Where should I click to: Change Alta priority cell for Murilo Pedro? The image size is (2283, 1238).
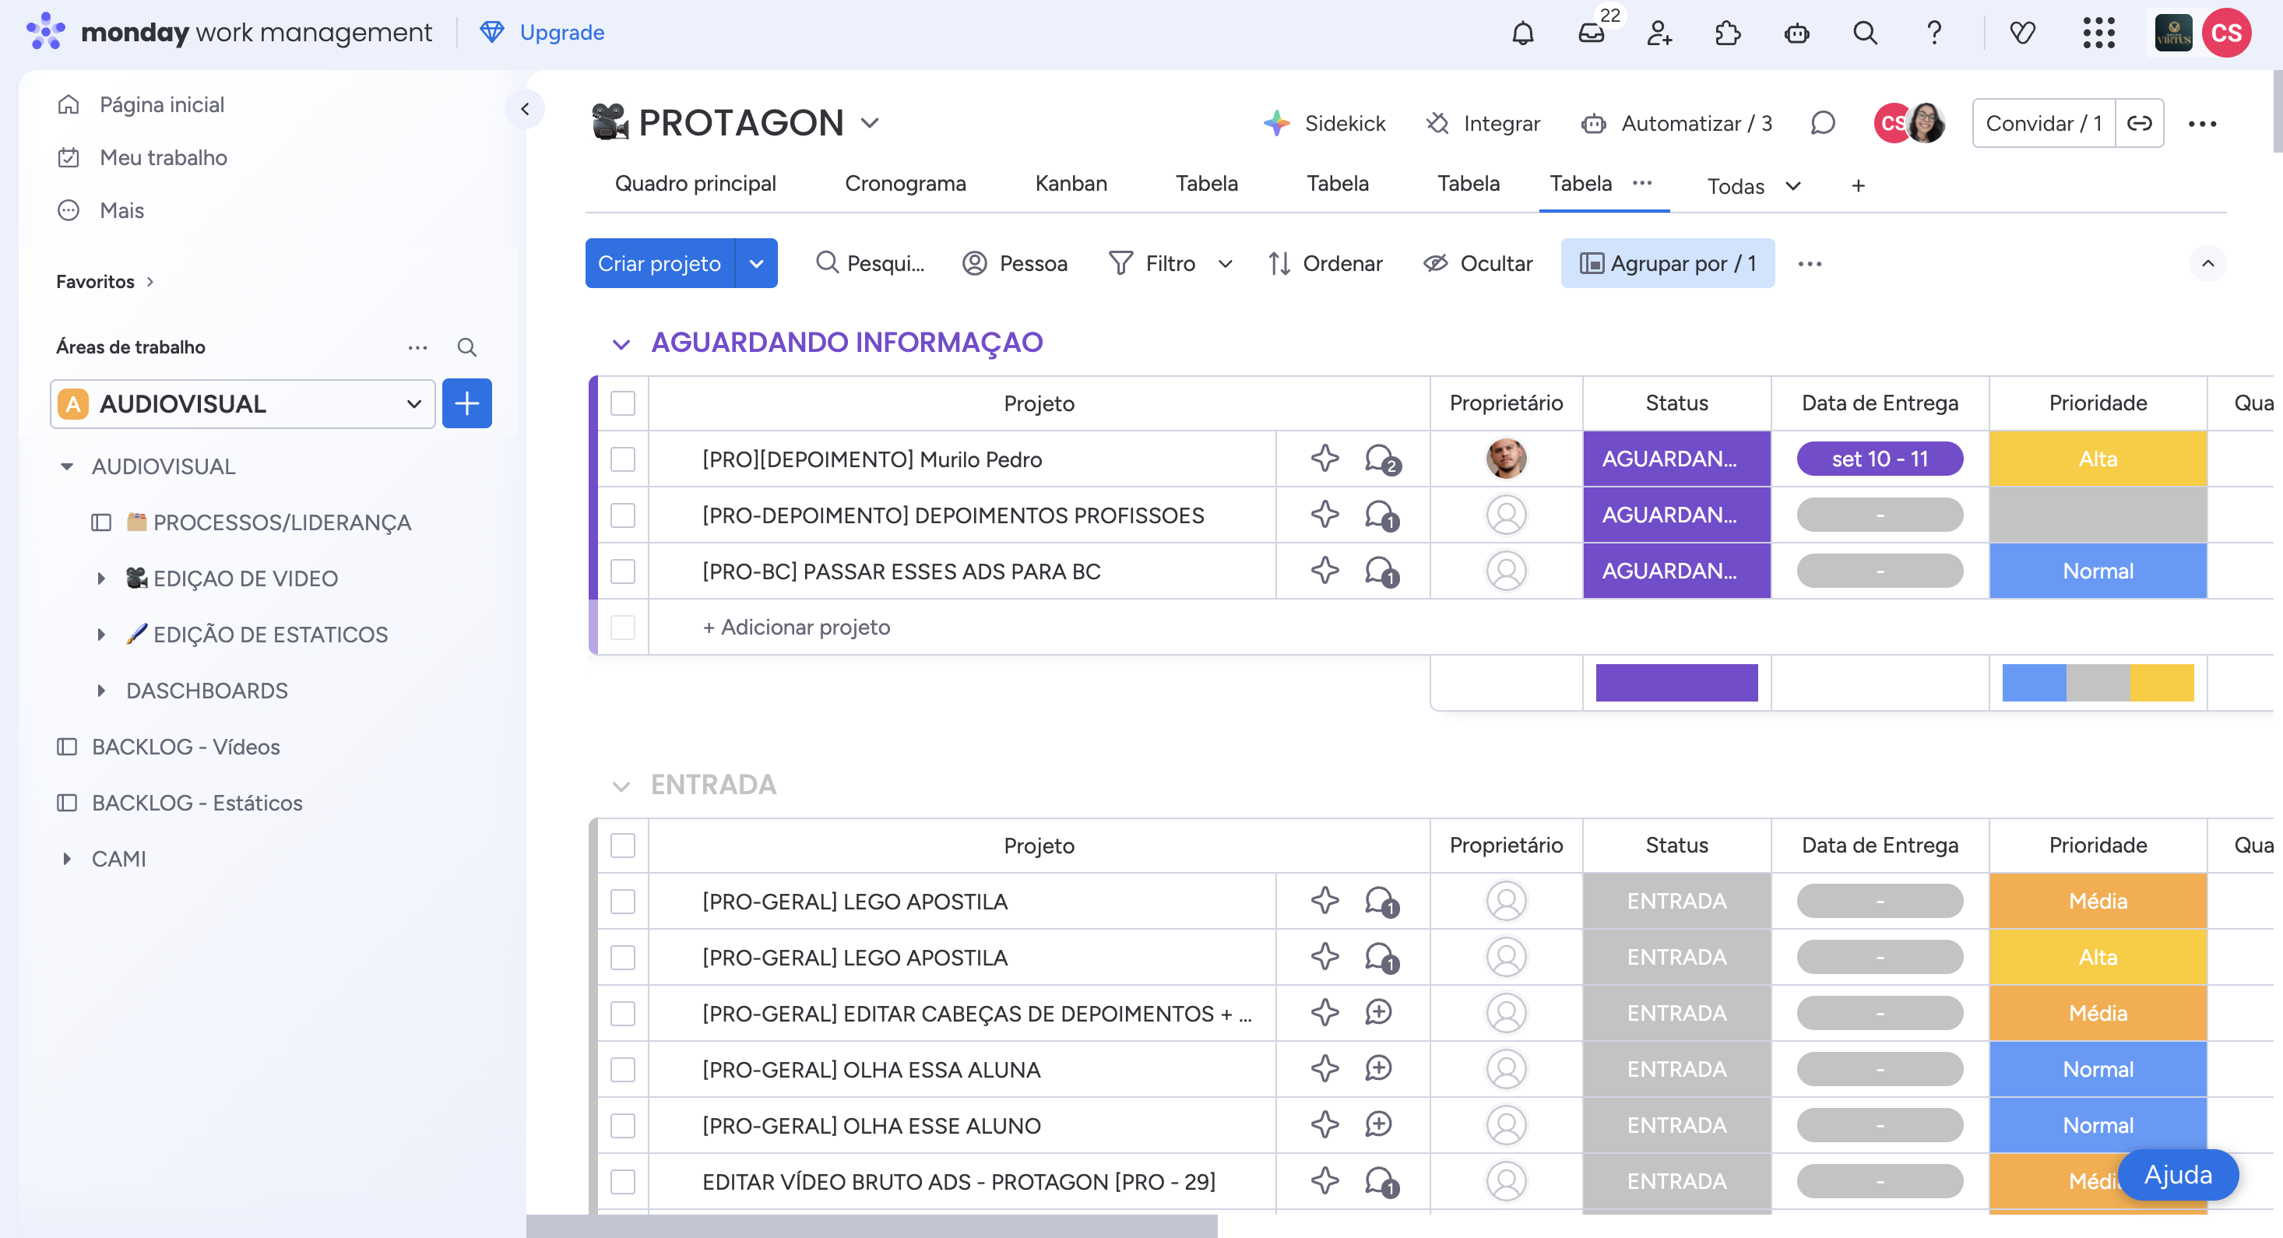click(x=2097, y=459)
